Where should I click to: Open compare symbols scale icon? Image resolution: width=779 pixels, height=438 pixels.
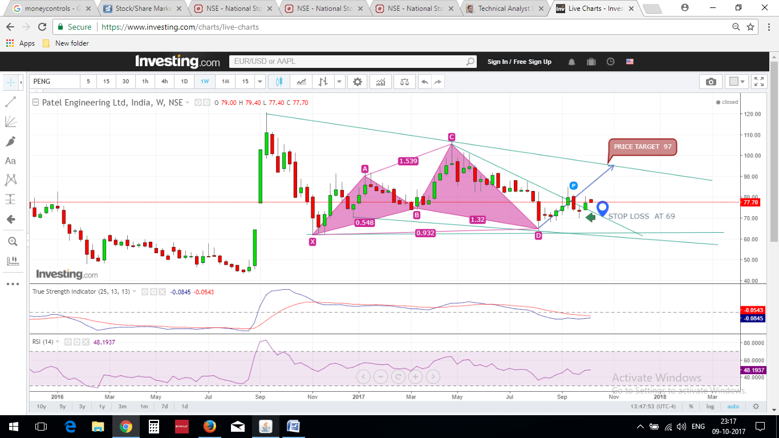click(x=404, y=82)
